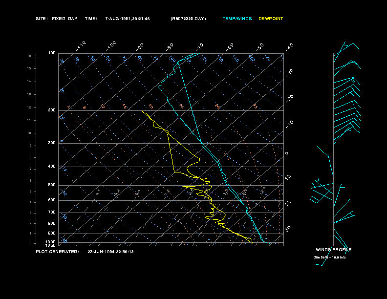Image resolution: width=387 pixels, height=299 pixels.
Task: Select the (R8072320.DAY) filename label
Action: pos(188,19)
